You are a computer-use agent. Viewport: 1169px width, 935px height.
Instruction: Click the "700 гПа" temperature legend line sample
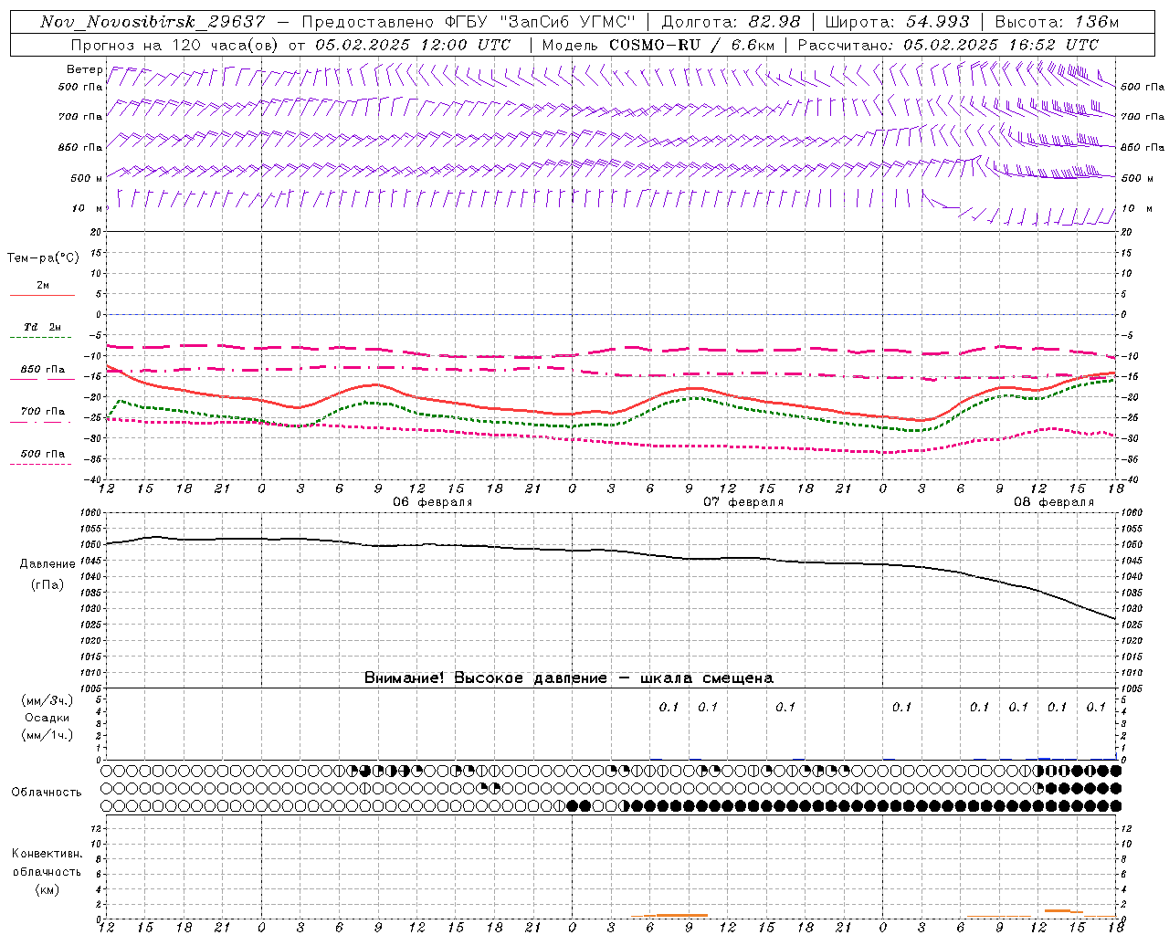pyautogui.click(x=40, y=422)
